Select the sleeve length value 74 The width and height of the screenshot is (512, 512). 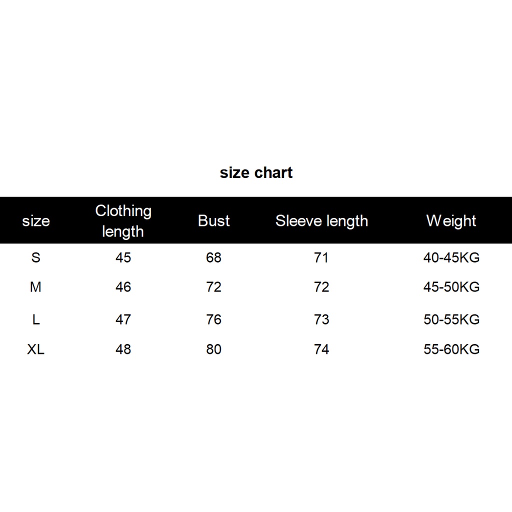[x=321, y=349]
